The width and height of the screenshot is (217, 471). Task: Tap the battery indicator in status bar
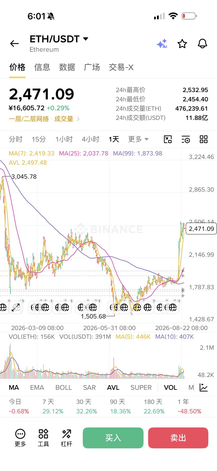tap(189, 16)
